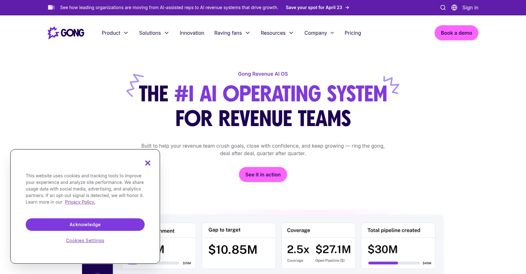The image size is (526, 274).
Task: Click the Gap to target $10.85M value
Action: (x=233, y=250)
